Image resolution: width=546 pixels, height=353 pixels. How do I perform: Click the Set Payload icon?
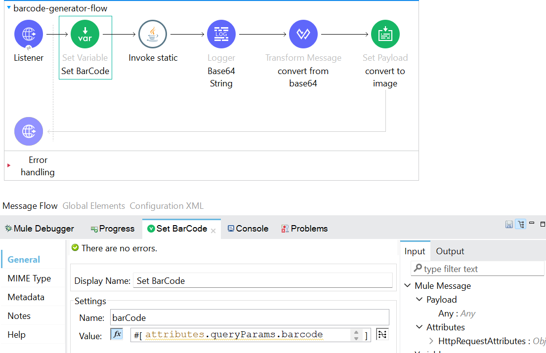pyautogui.click(x=385, y=34)
